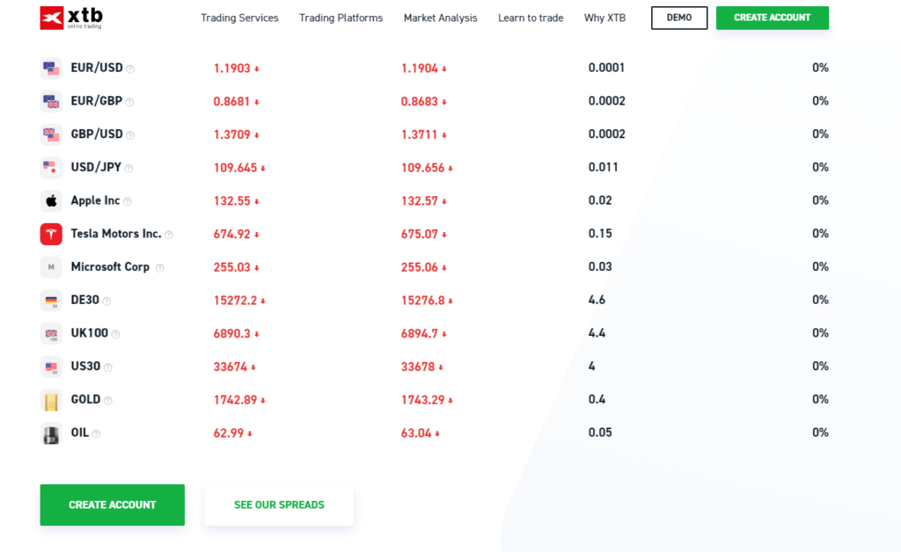901x552 pixels.
Task: Click the UK flag beside UK100
Action: tap(50, 333)
